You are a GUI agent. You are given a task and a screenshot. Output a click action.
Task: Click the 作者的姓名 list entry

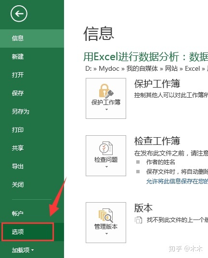pyautogui.click(x=161, y=162)
